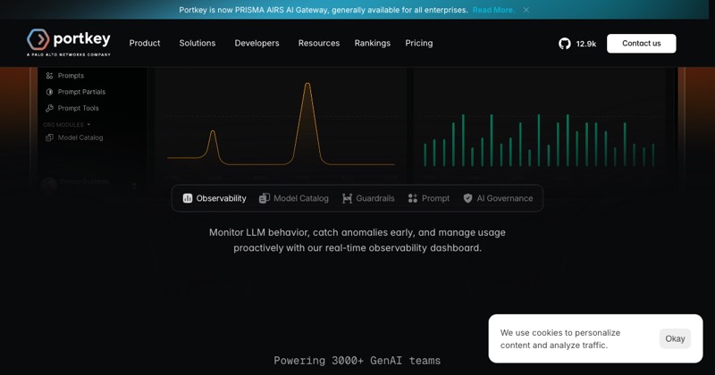The image size is (715, 375).
Task: Go to the Rankings page
Action: [x=373, y=43]
